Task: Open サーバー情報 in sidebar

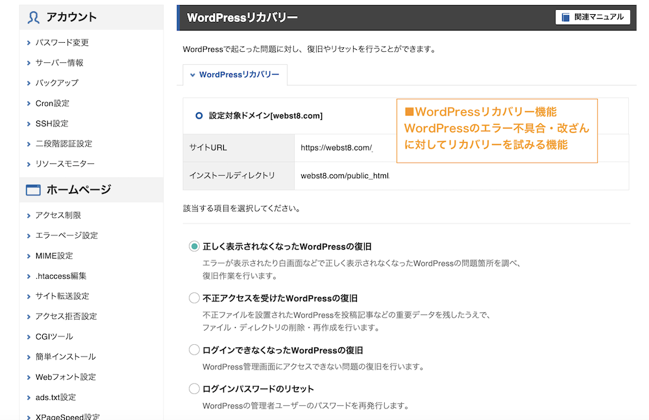Action: click(x=60, y=63)
